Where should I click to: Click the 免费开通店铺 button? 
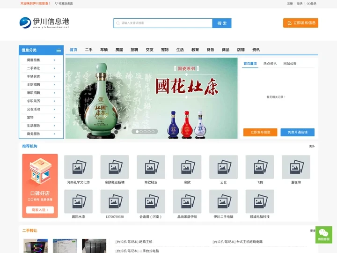(298, 132)
